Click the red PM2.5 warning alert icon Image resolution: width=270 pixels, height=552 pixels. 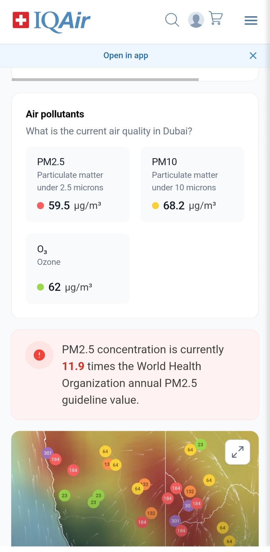pyautogui.click(x=39, y=355)
